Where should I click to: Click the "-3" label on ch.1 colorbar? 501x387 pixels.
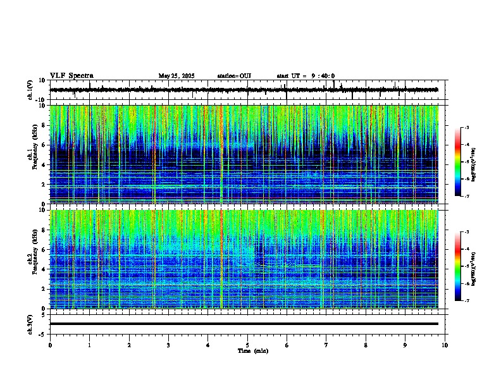(466, 127)
